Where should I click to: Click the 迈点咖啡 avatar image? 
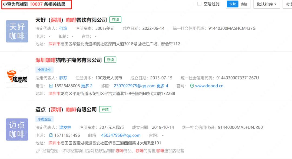(17, 130)
